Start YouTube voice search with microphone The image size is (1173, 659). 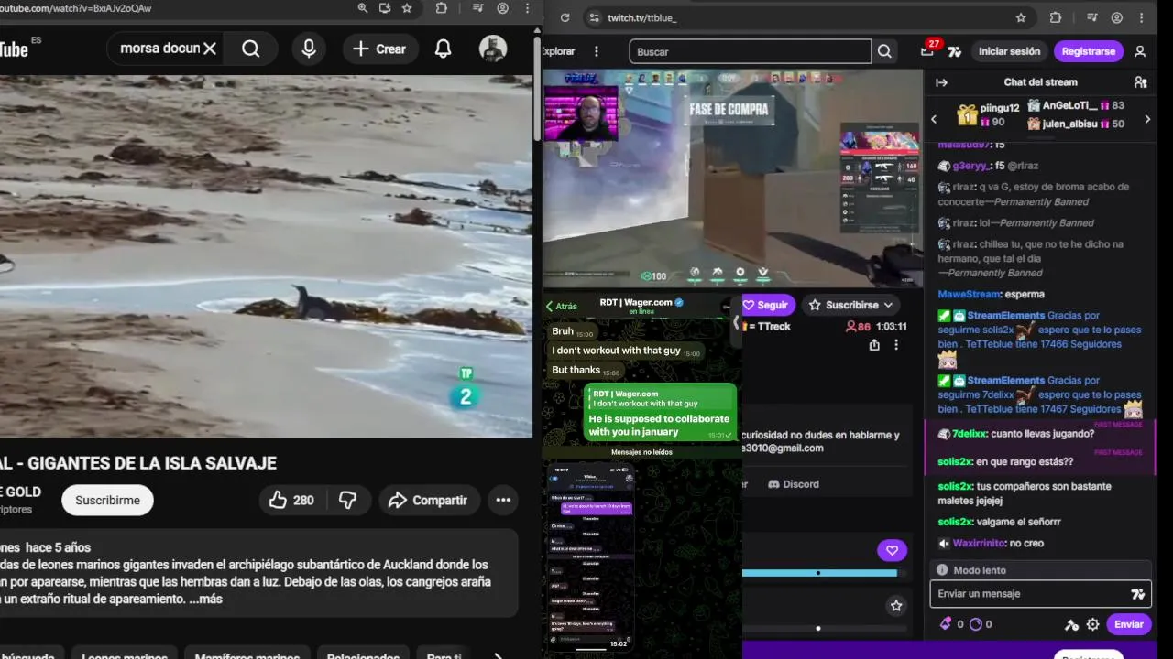309,49
